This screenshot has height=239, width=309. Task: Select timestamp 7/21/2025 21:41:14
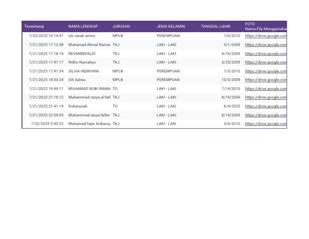(46, 106)
